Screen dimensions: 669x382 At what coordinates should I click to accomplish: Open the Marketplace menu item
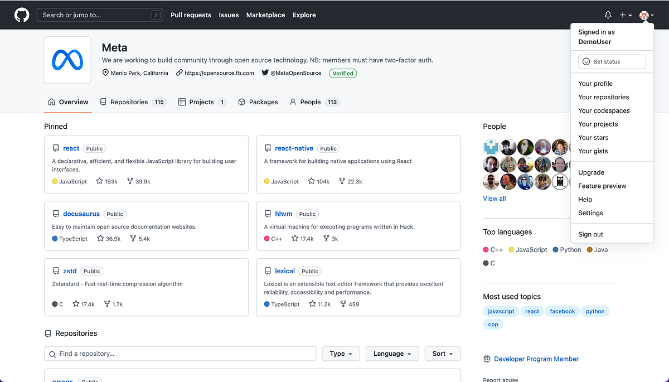[265, 15]
